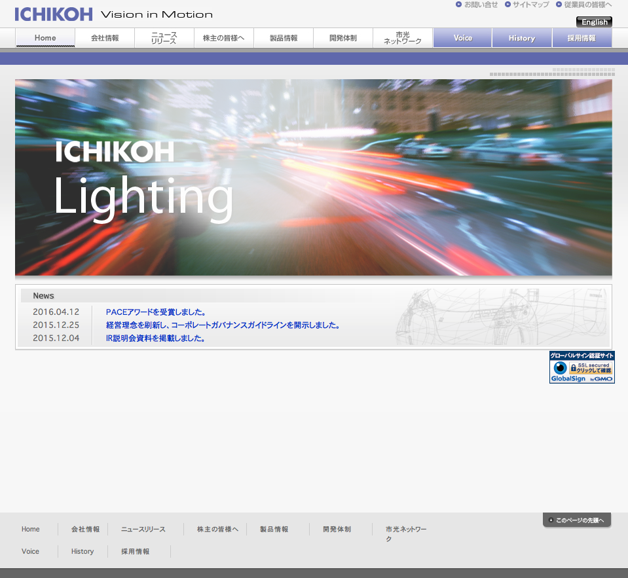Open Voice link in footer
Viewport: 628px width, 578px height.
pos(30,551)
